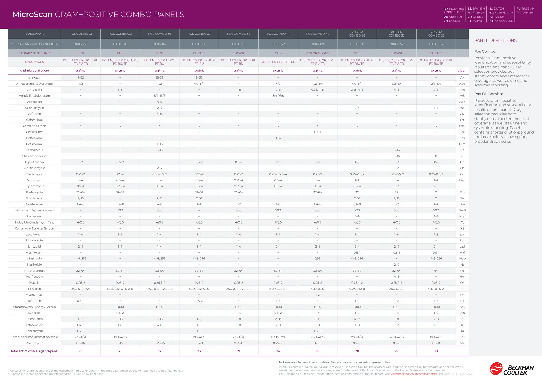542x383 pixels.
Task: Click the Pos BP Combo definition title
Action: pos(488,94)
